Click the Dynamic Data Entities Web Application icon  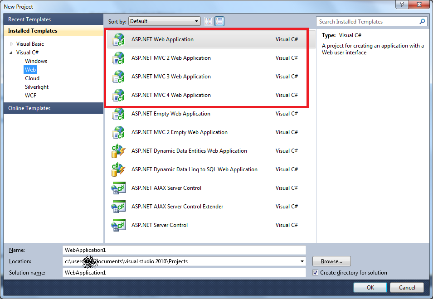pyautogui.click(x=118, y=151)
